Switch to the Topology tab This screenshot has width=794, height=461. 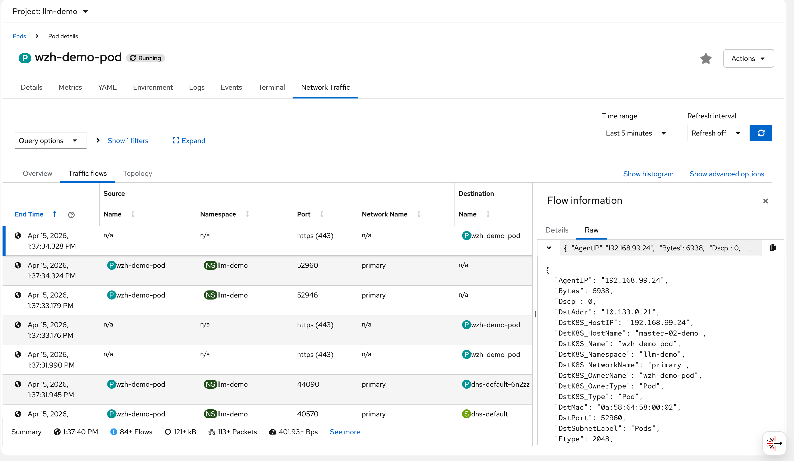point(137,173)
